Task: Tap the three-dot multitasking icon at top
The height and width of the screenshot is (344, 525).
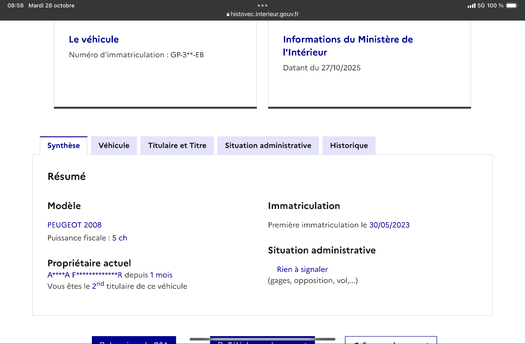Action: click(262, 6)
